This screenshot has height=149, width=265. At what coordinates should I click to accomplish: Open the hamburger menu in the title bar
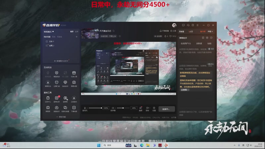click(197, 25)
